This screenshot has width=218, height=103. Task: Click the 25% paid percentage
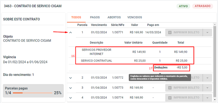tap(58, 93)
